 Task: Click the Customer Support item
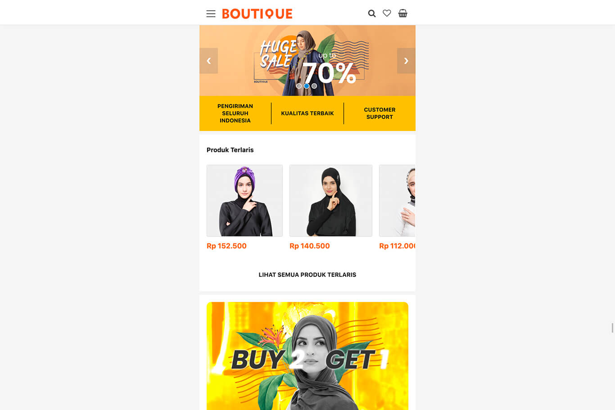coord(380,113)
